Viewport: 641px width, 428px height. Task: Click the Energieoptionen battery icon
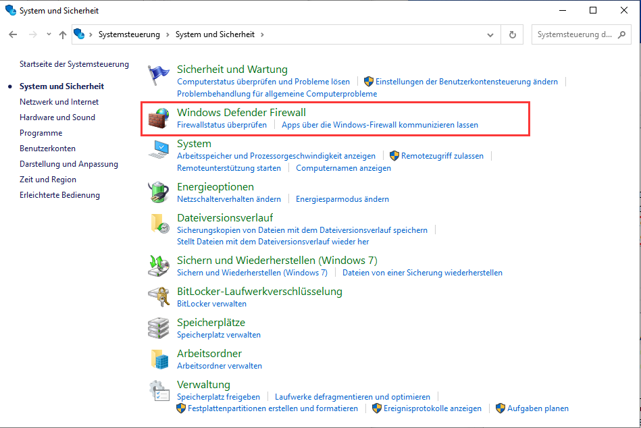click(x=159, y=192)
